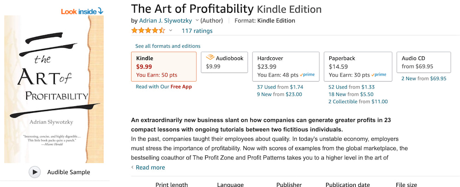Click the Free App link

click(x=181, y=87)
